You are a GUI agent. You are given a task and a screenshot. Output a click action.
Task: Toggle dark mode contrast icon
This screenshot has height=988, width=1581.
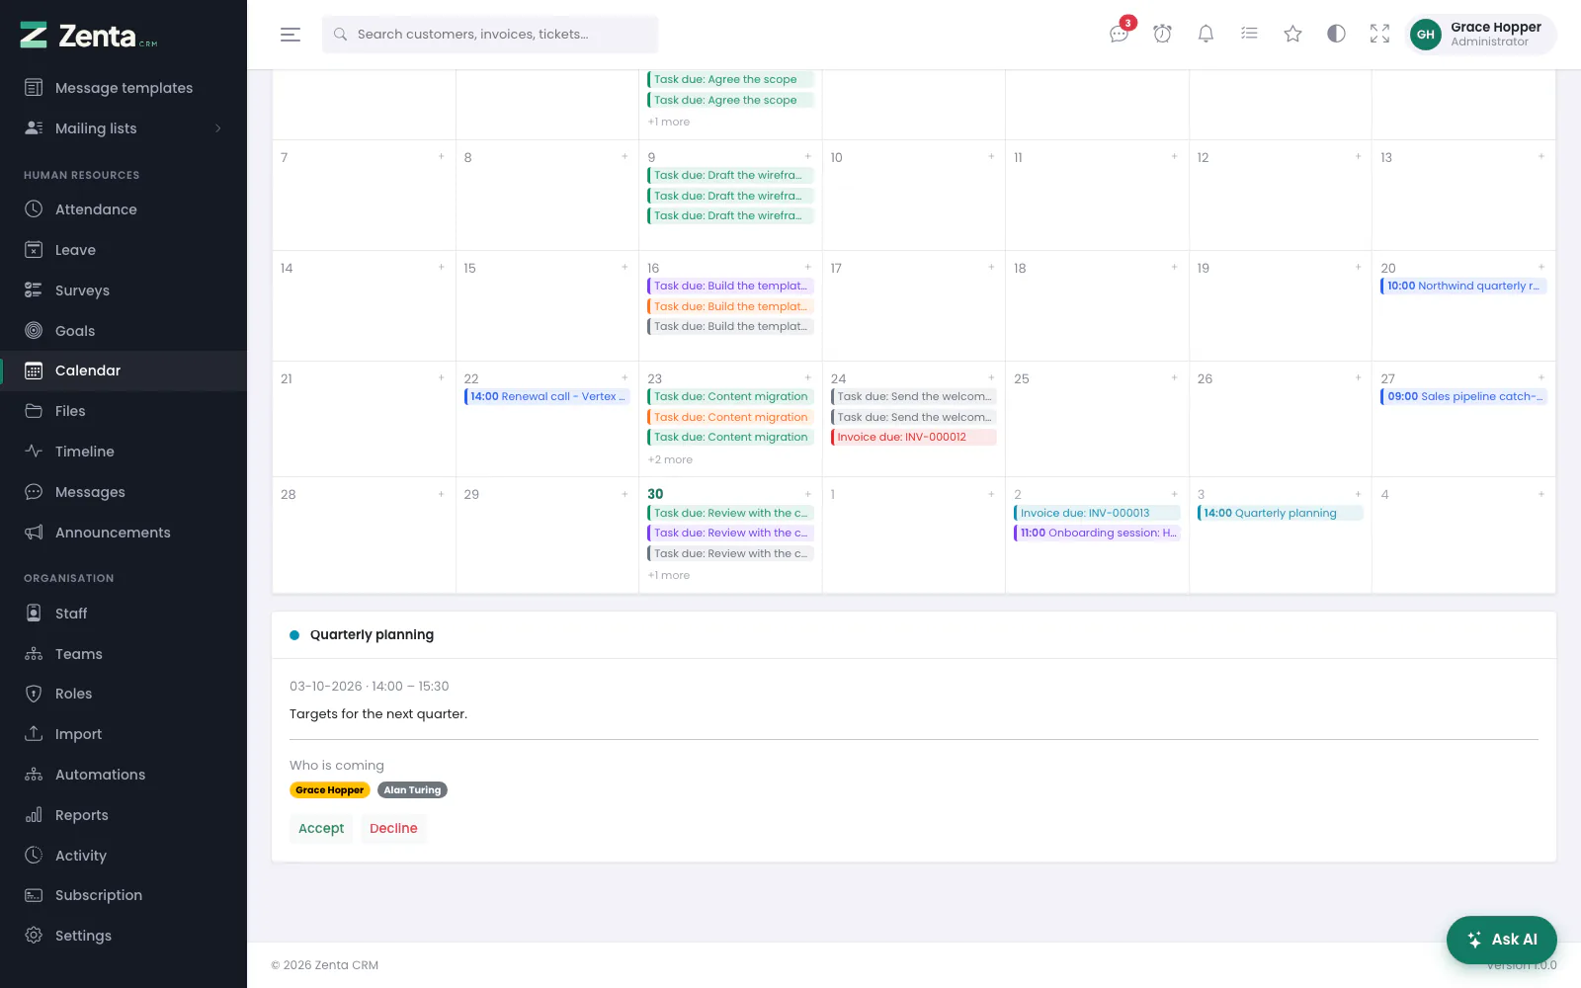tap(1337, 35)
